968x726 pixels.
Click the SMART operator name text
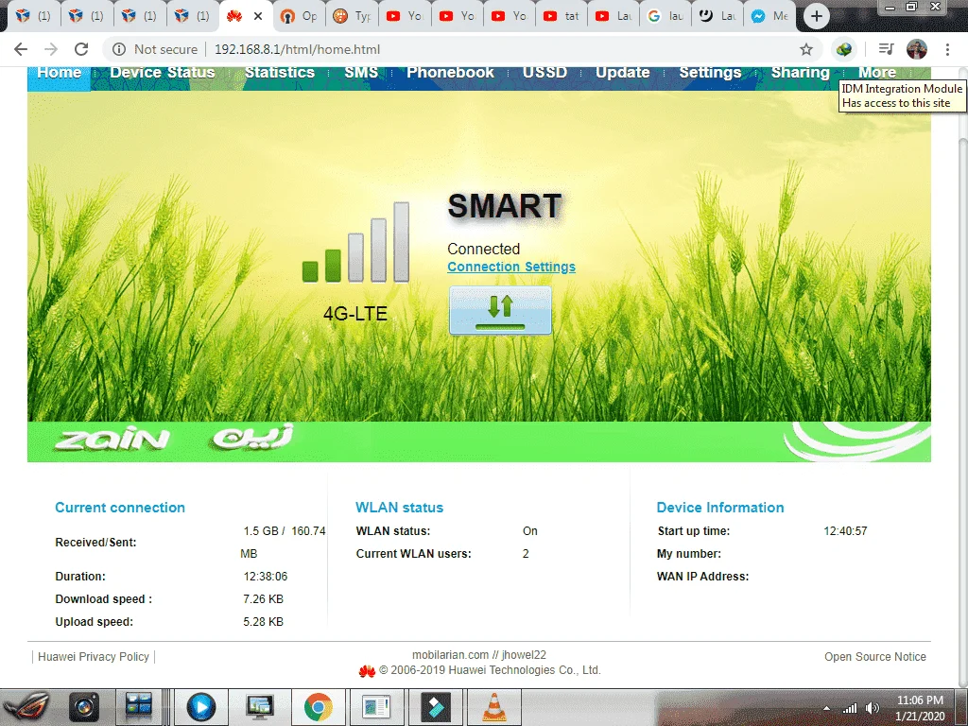pyautogui.click(x=505, y=206)
